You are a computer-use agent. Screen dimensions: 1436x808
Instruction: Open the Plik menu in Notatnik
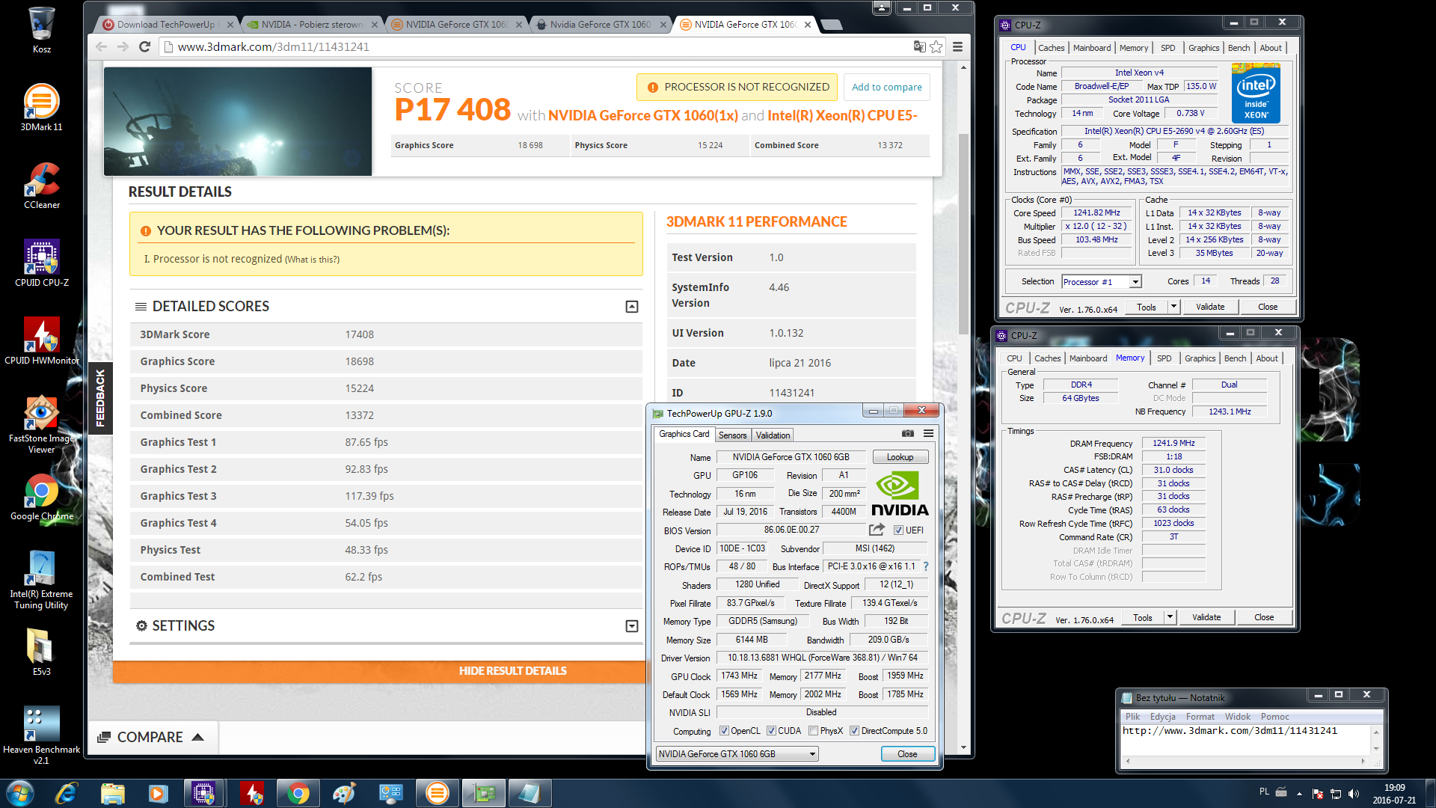tap(1132, 717)
